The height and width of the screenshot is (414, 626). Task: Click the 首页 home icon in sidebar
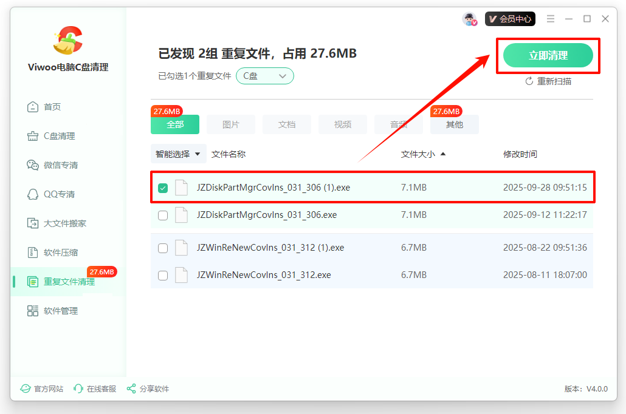(33, 107)
